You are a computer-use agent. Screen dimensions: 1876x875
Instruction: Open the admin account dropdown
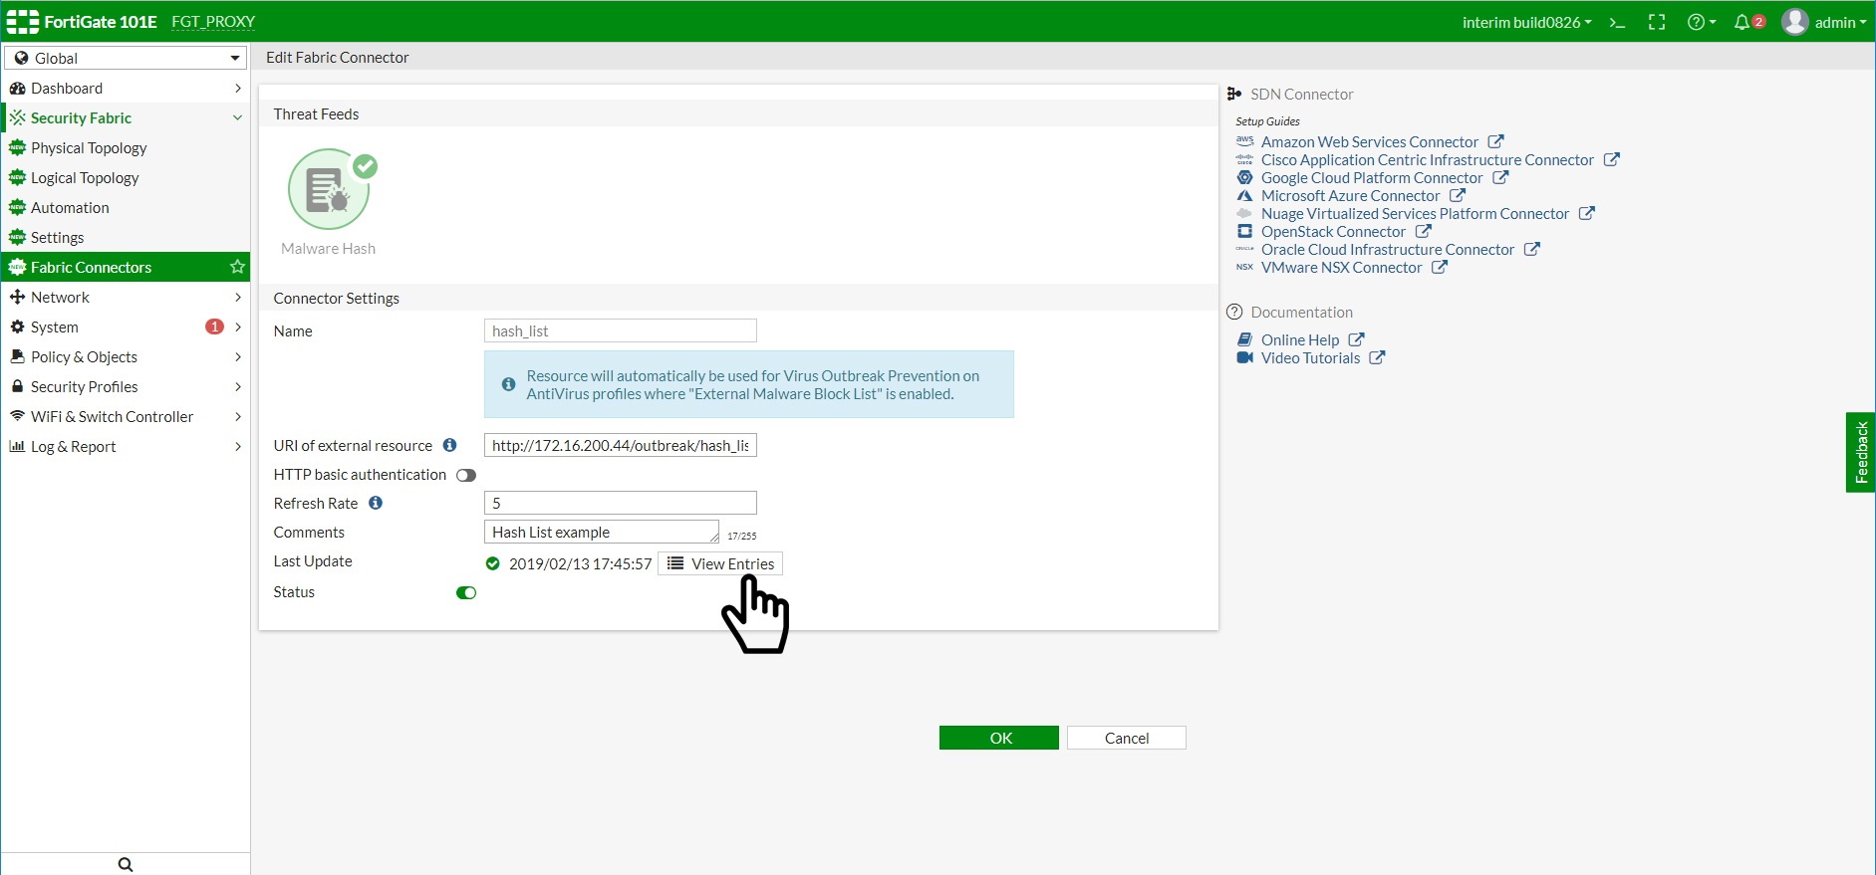tap(1840, 22)
